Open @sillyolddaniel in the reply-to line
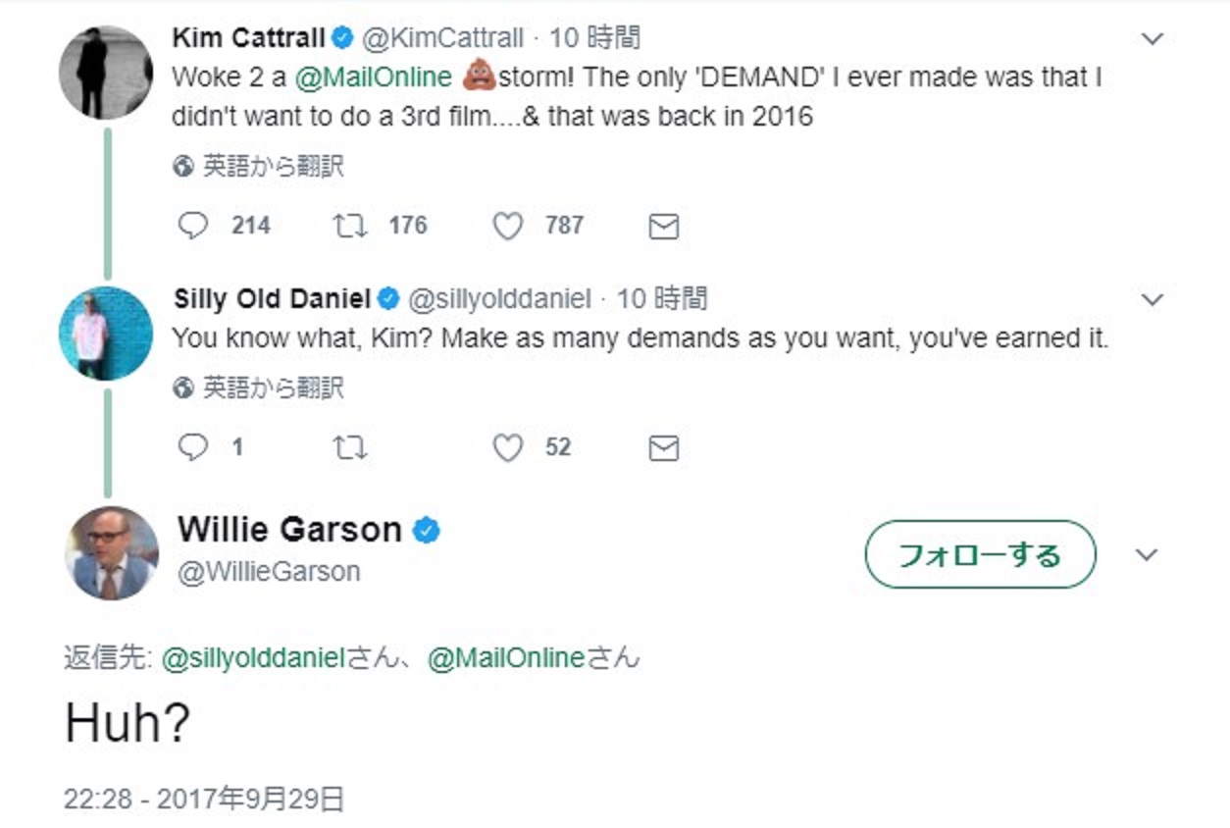Image resolution: width=1230 pixels, height=828 pixels. [x=252, y=658]
